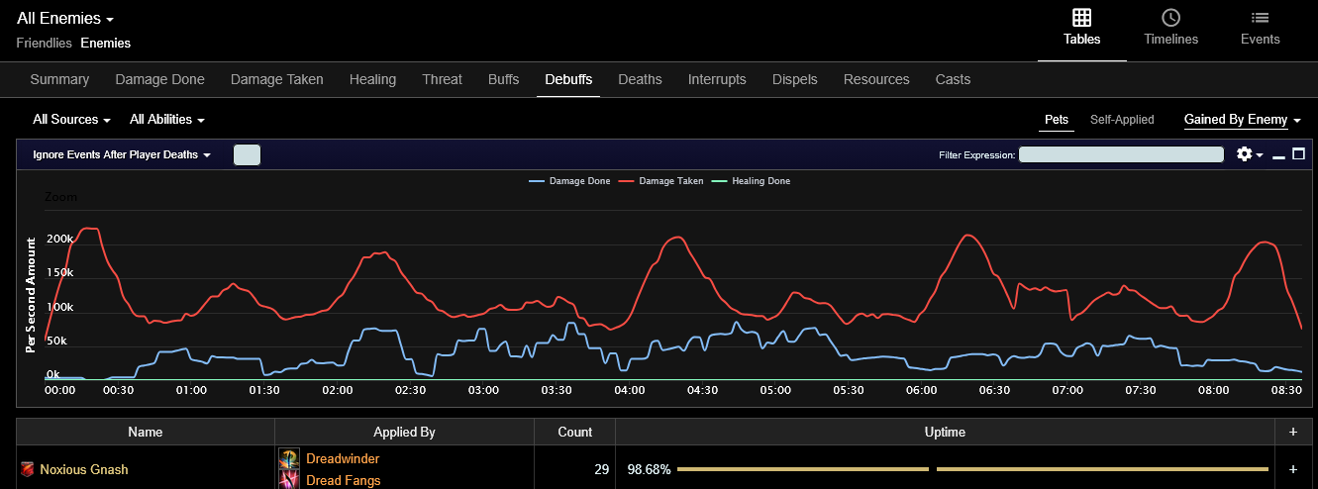
Task: Sort table by Count column
Action: [574, 433]
